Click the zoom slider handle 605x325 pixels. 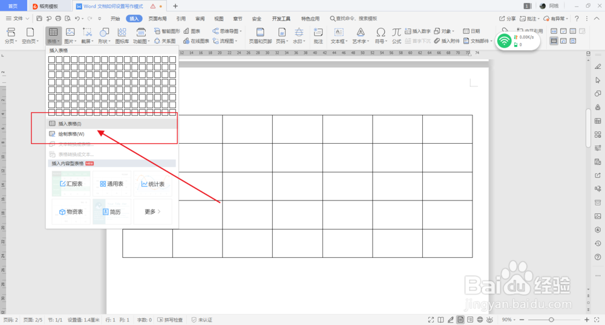coord(551,320)
